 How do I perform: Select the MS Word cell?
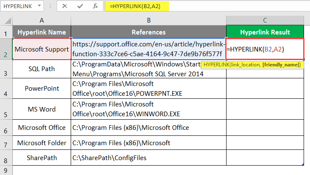click(42, 109)
